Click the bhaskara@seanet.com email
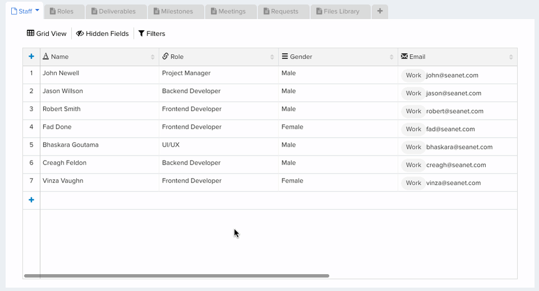Screen dimensions: 539x291 click(459, 147)
